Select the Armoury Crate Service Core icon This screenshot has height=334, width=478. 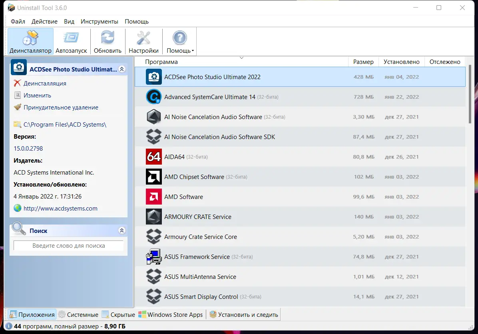click(153, 237)
